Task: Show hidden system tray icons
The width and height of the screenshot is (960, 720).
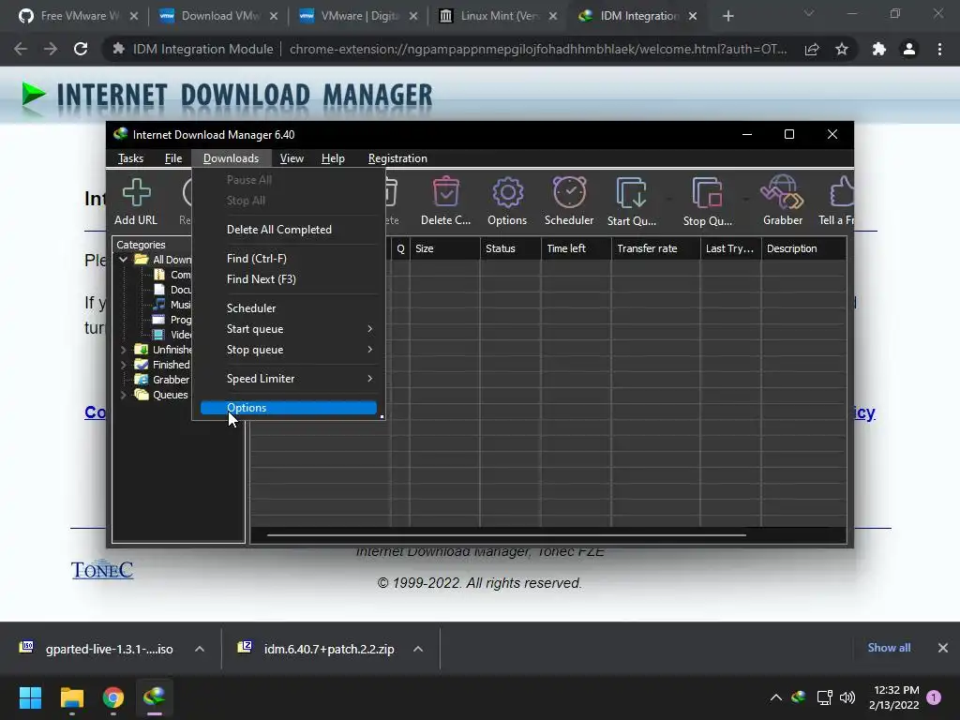Action: [x=775, y=697]
